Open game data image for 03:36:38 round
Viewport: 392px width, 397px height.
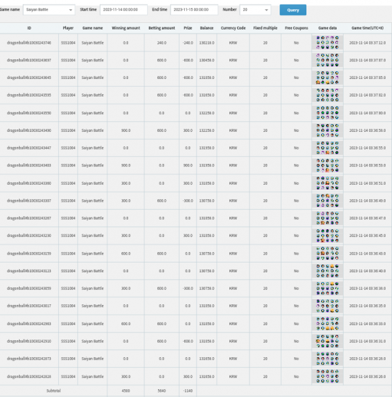click(x=327, y=288)
